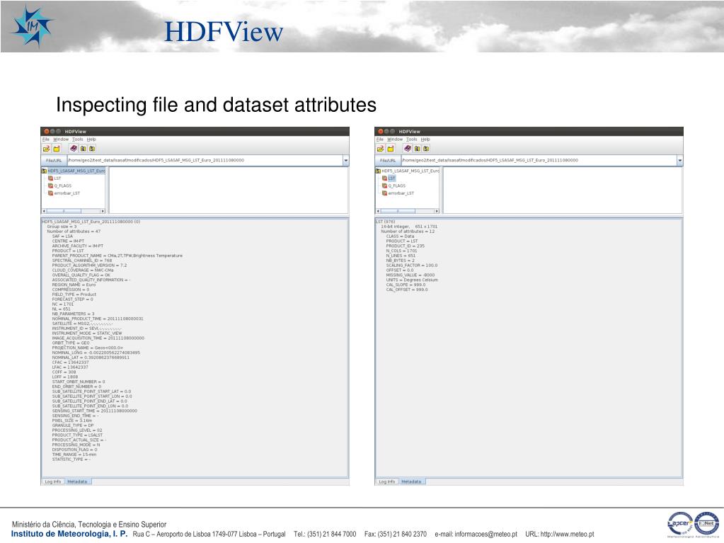This screenshot has height=543, width=724.
Task: Open Help menu in left HDFView window
Action: [91, 139]
